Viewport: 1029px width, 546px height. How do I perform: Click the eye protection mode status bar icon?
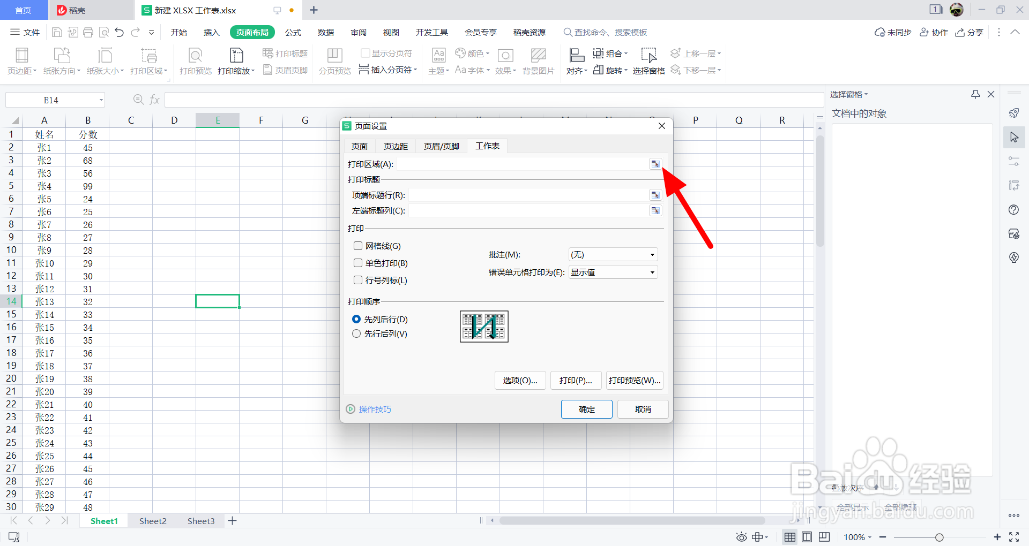(742, 537)
